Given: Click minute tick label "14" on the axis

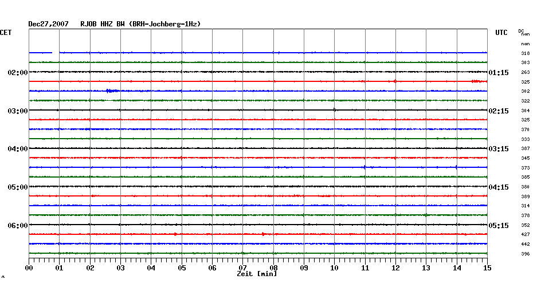Looking at the screenshot, I should 457,268.
